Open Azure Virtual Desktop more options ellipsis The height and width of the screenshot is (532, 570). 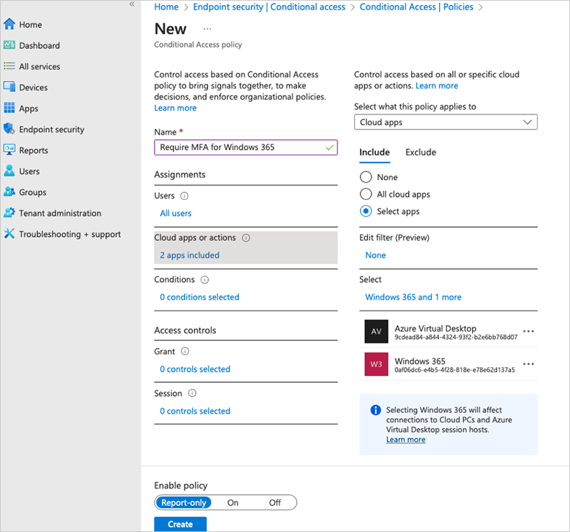[528, 331]
